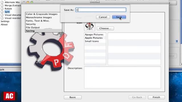This screenshot has height=102, width=182.
Task: Open Visual document composer in sidebar
Action: 13,15
